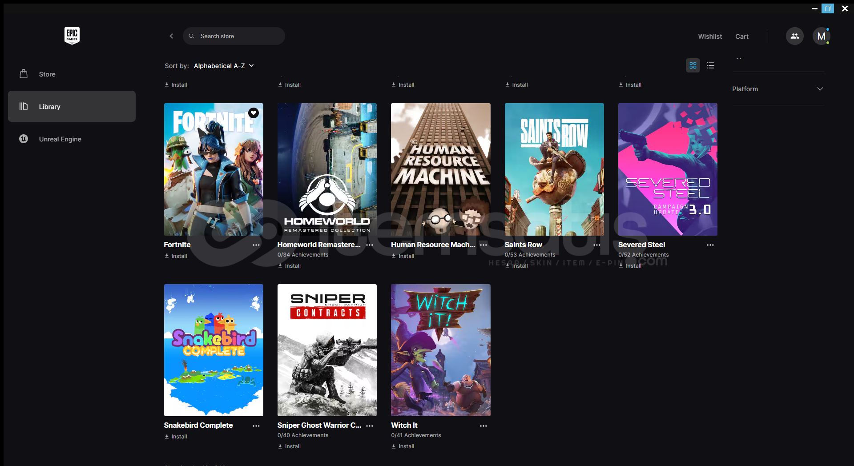This screenshot has height=466, width=854.
Task: Click Witch It 0/41 Achievements text
Action: coord(416,435)
